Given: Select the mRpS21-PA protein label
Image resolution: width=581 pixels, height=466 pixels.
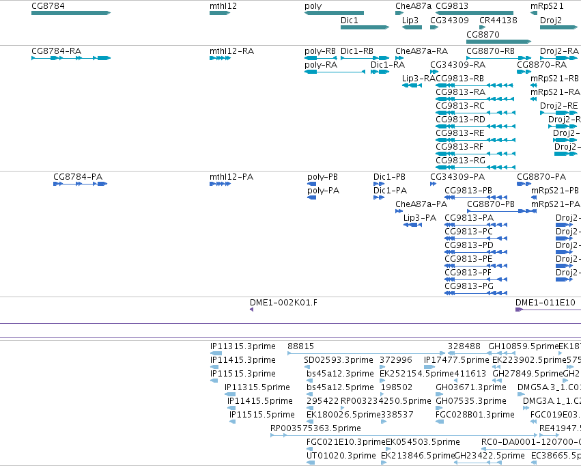Looking at the screenshot, I should coord(556,204).
